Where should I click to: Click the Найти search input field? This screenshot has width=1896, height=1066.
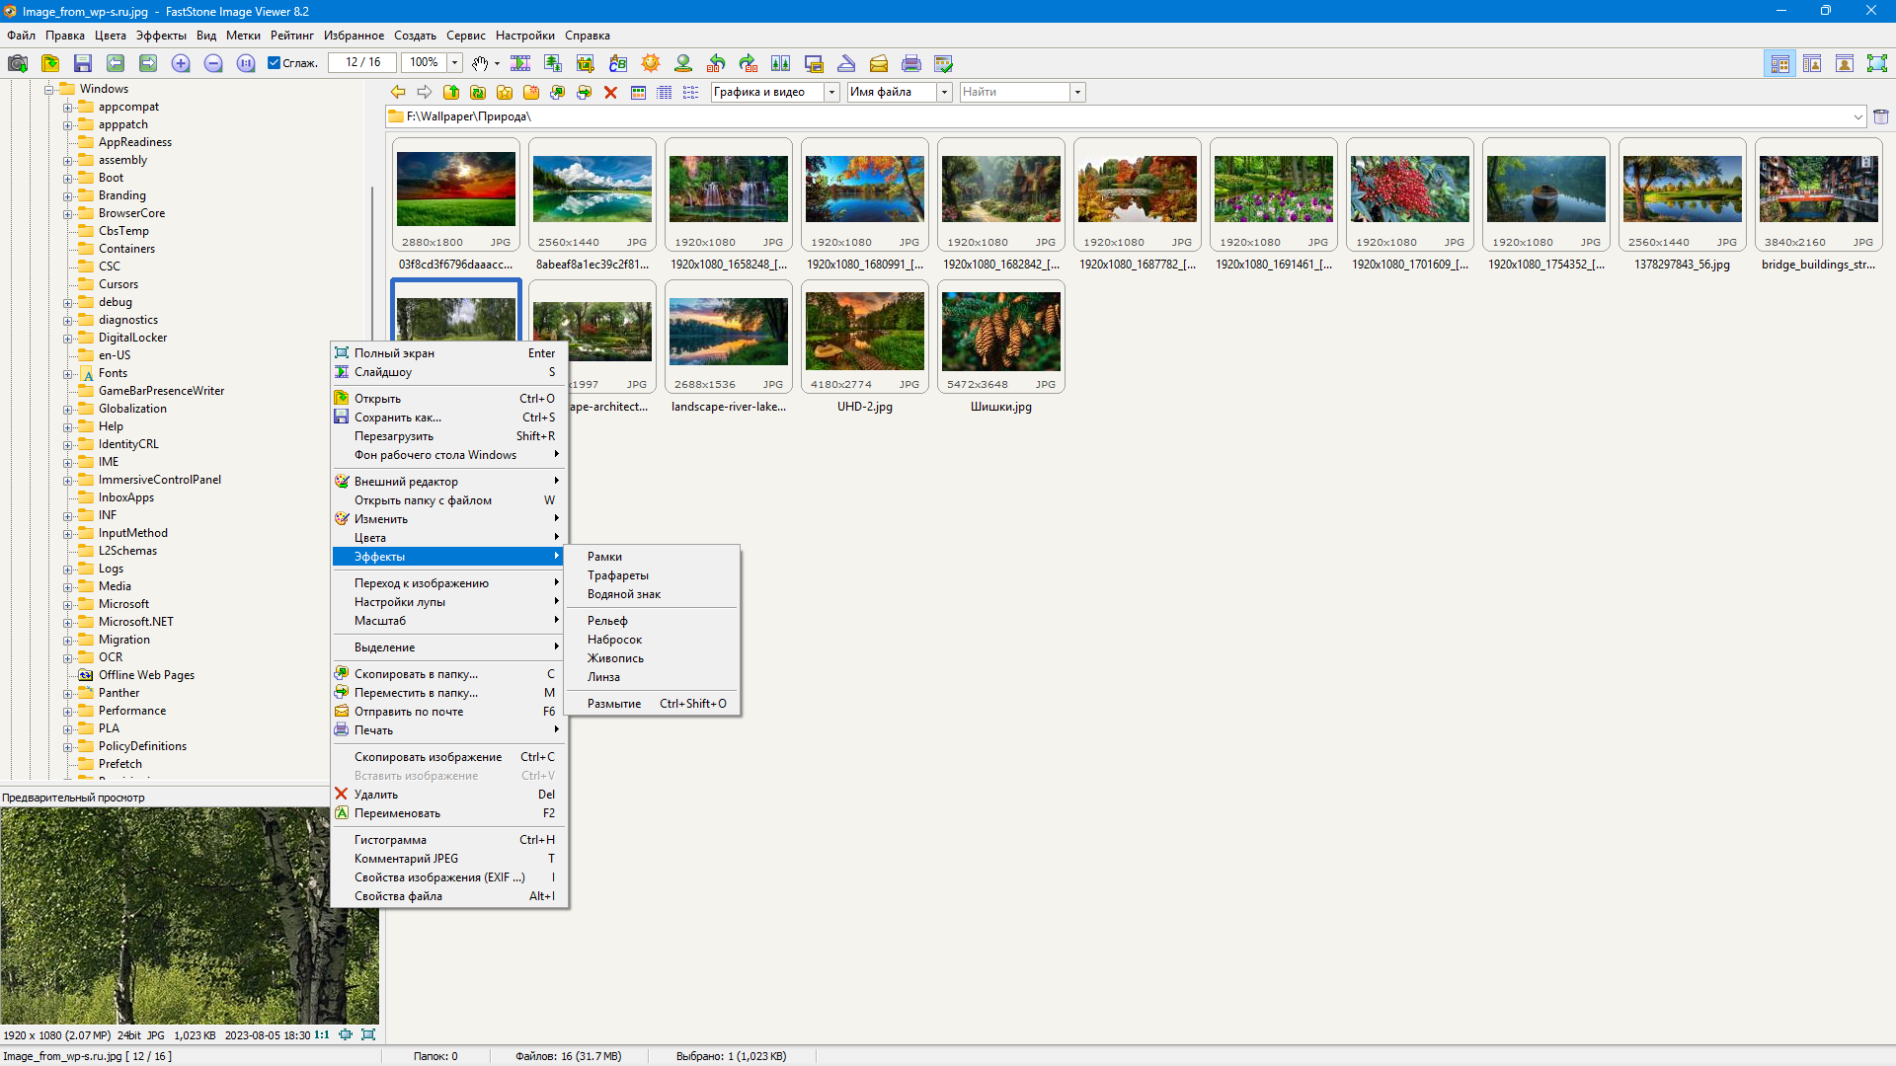[x=1014, y=92]
